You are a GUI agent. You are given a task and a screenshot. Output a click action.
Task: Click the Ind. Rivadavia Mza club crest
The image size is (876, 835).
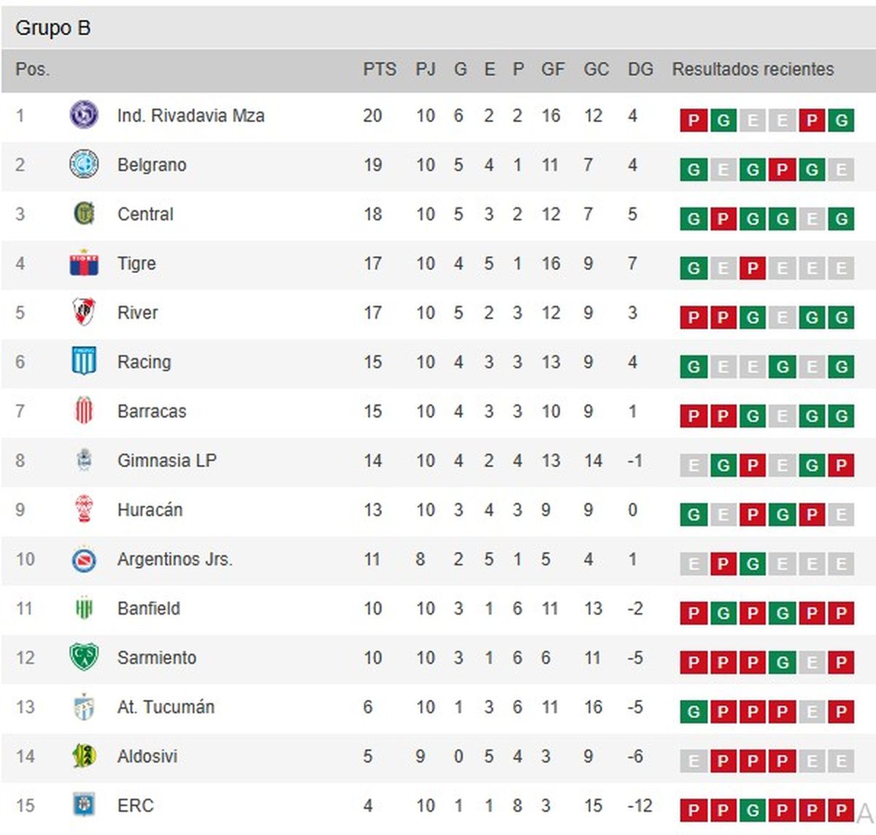click(x=84, y=115)
